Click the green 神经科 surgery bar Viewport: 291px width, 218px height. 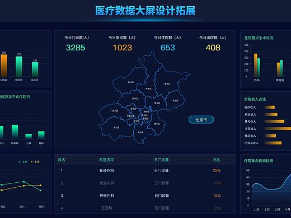(x=281, y=68)
